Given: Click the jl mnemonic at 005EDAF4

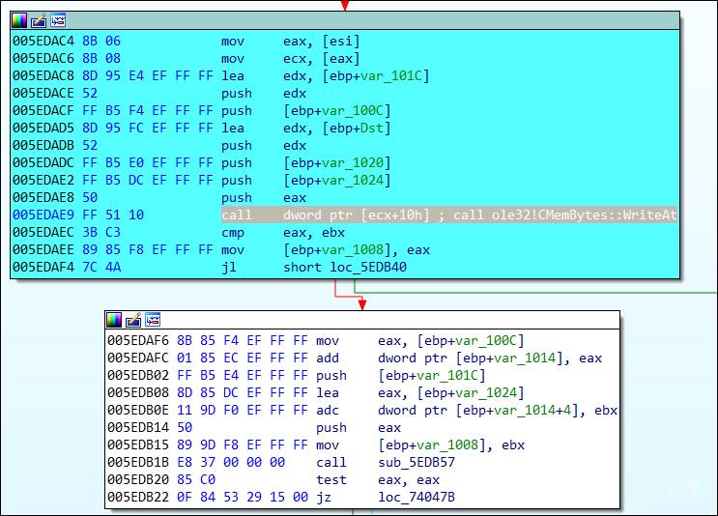Looking at the screenshot, I should coord(229,267).
